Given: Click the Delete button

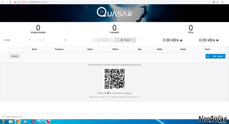Looking at the screenshot, I should [15, 56].
